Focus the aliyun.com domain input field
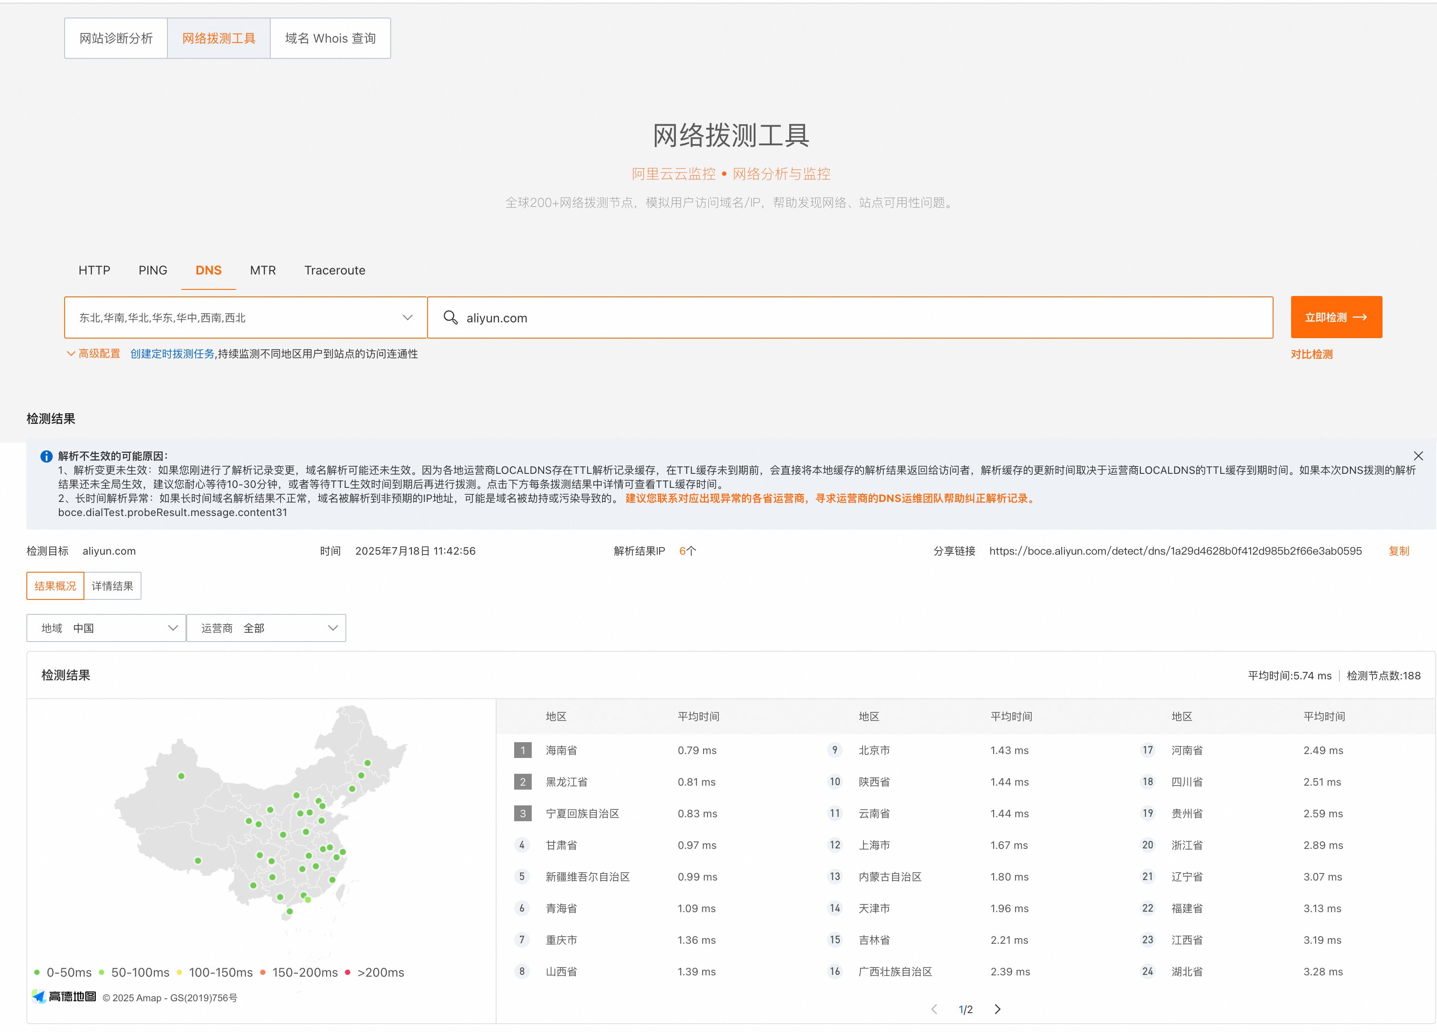This screenshot has width=1437, height=1032. (x=850, y=317)
